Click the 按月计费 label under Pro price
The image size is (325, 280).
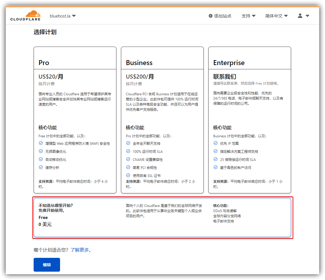point(47,84)
